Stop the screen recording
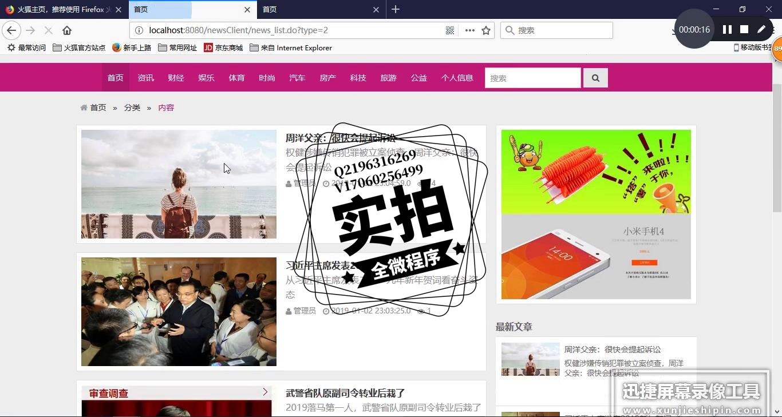The width and height of the screenshot is (782, 417). pos(744,30)
